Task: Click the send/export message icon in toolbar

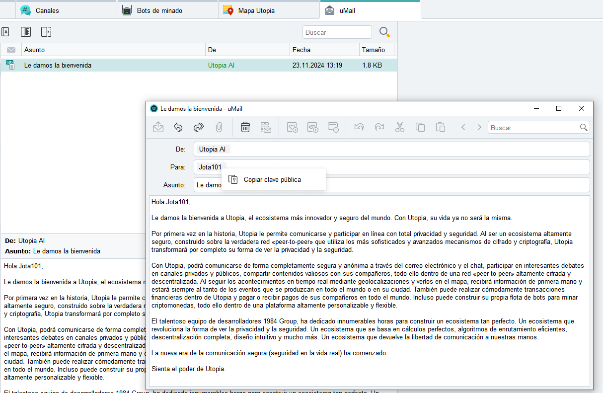Action: click(158, 127)
